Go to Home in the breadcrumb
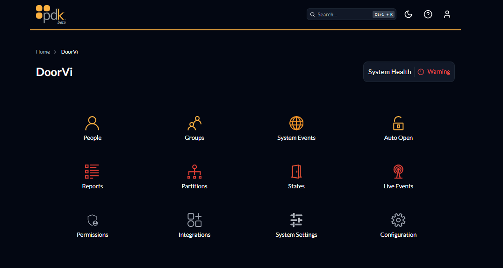 click(x=43, y=52)
